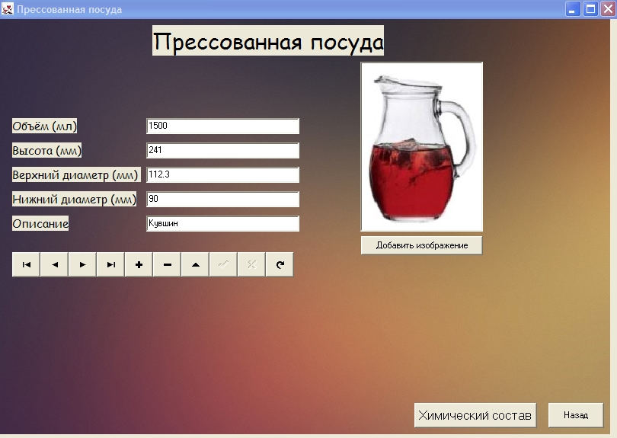Screen dimensions: 617x438
Task: Click the Высота (мм) field containing 241
Action: [x=222, y=150]
